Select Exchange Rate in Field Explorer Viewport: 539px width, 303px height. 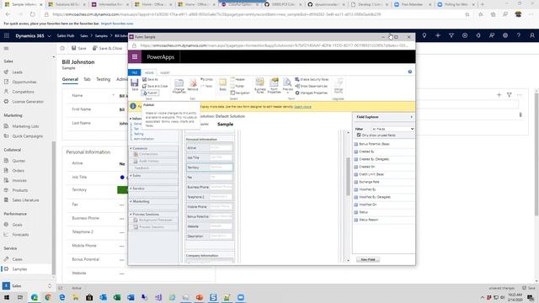pos(369,182)
